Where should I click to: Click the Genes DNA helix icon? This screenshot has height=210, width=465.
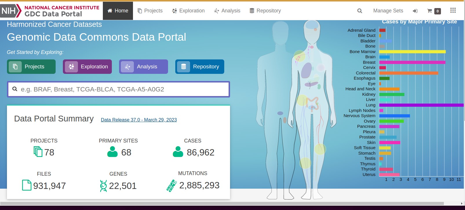click(x=103, y=186)
